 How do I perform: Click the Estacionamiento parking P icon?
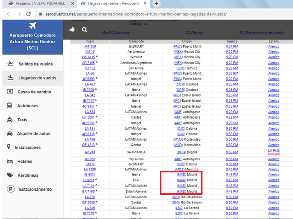point(11,189)
